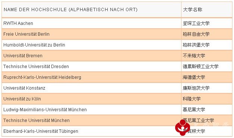The width and height of the screenshot is (234, 138).
Task: Select Humboldt-Universität zu Berlin entry
Action: coord(34,45)
